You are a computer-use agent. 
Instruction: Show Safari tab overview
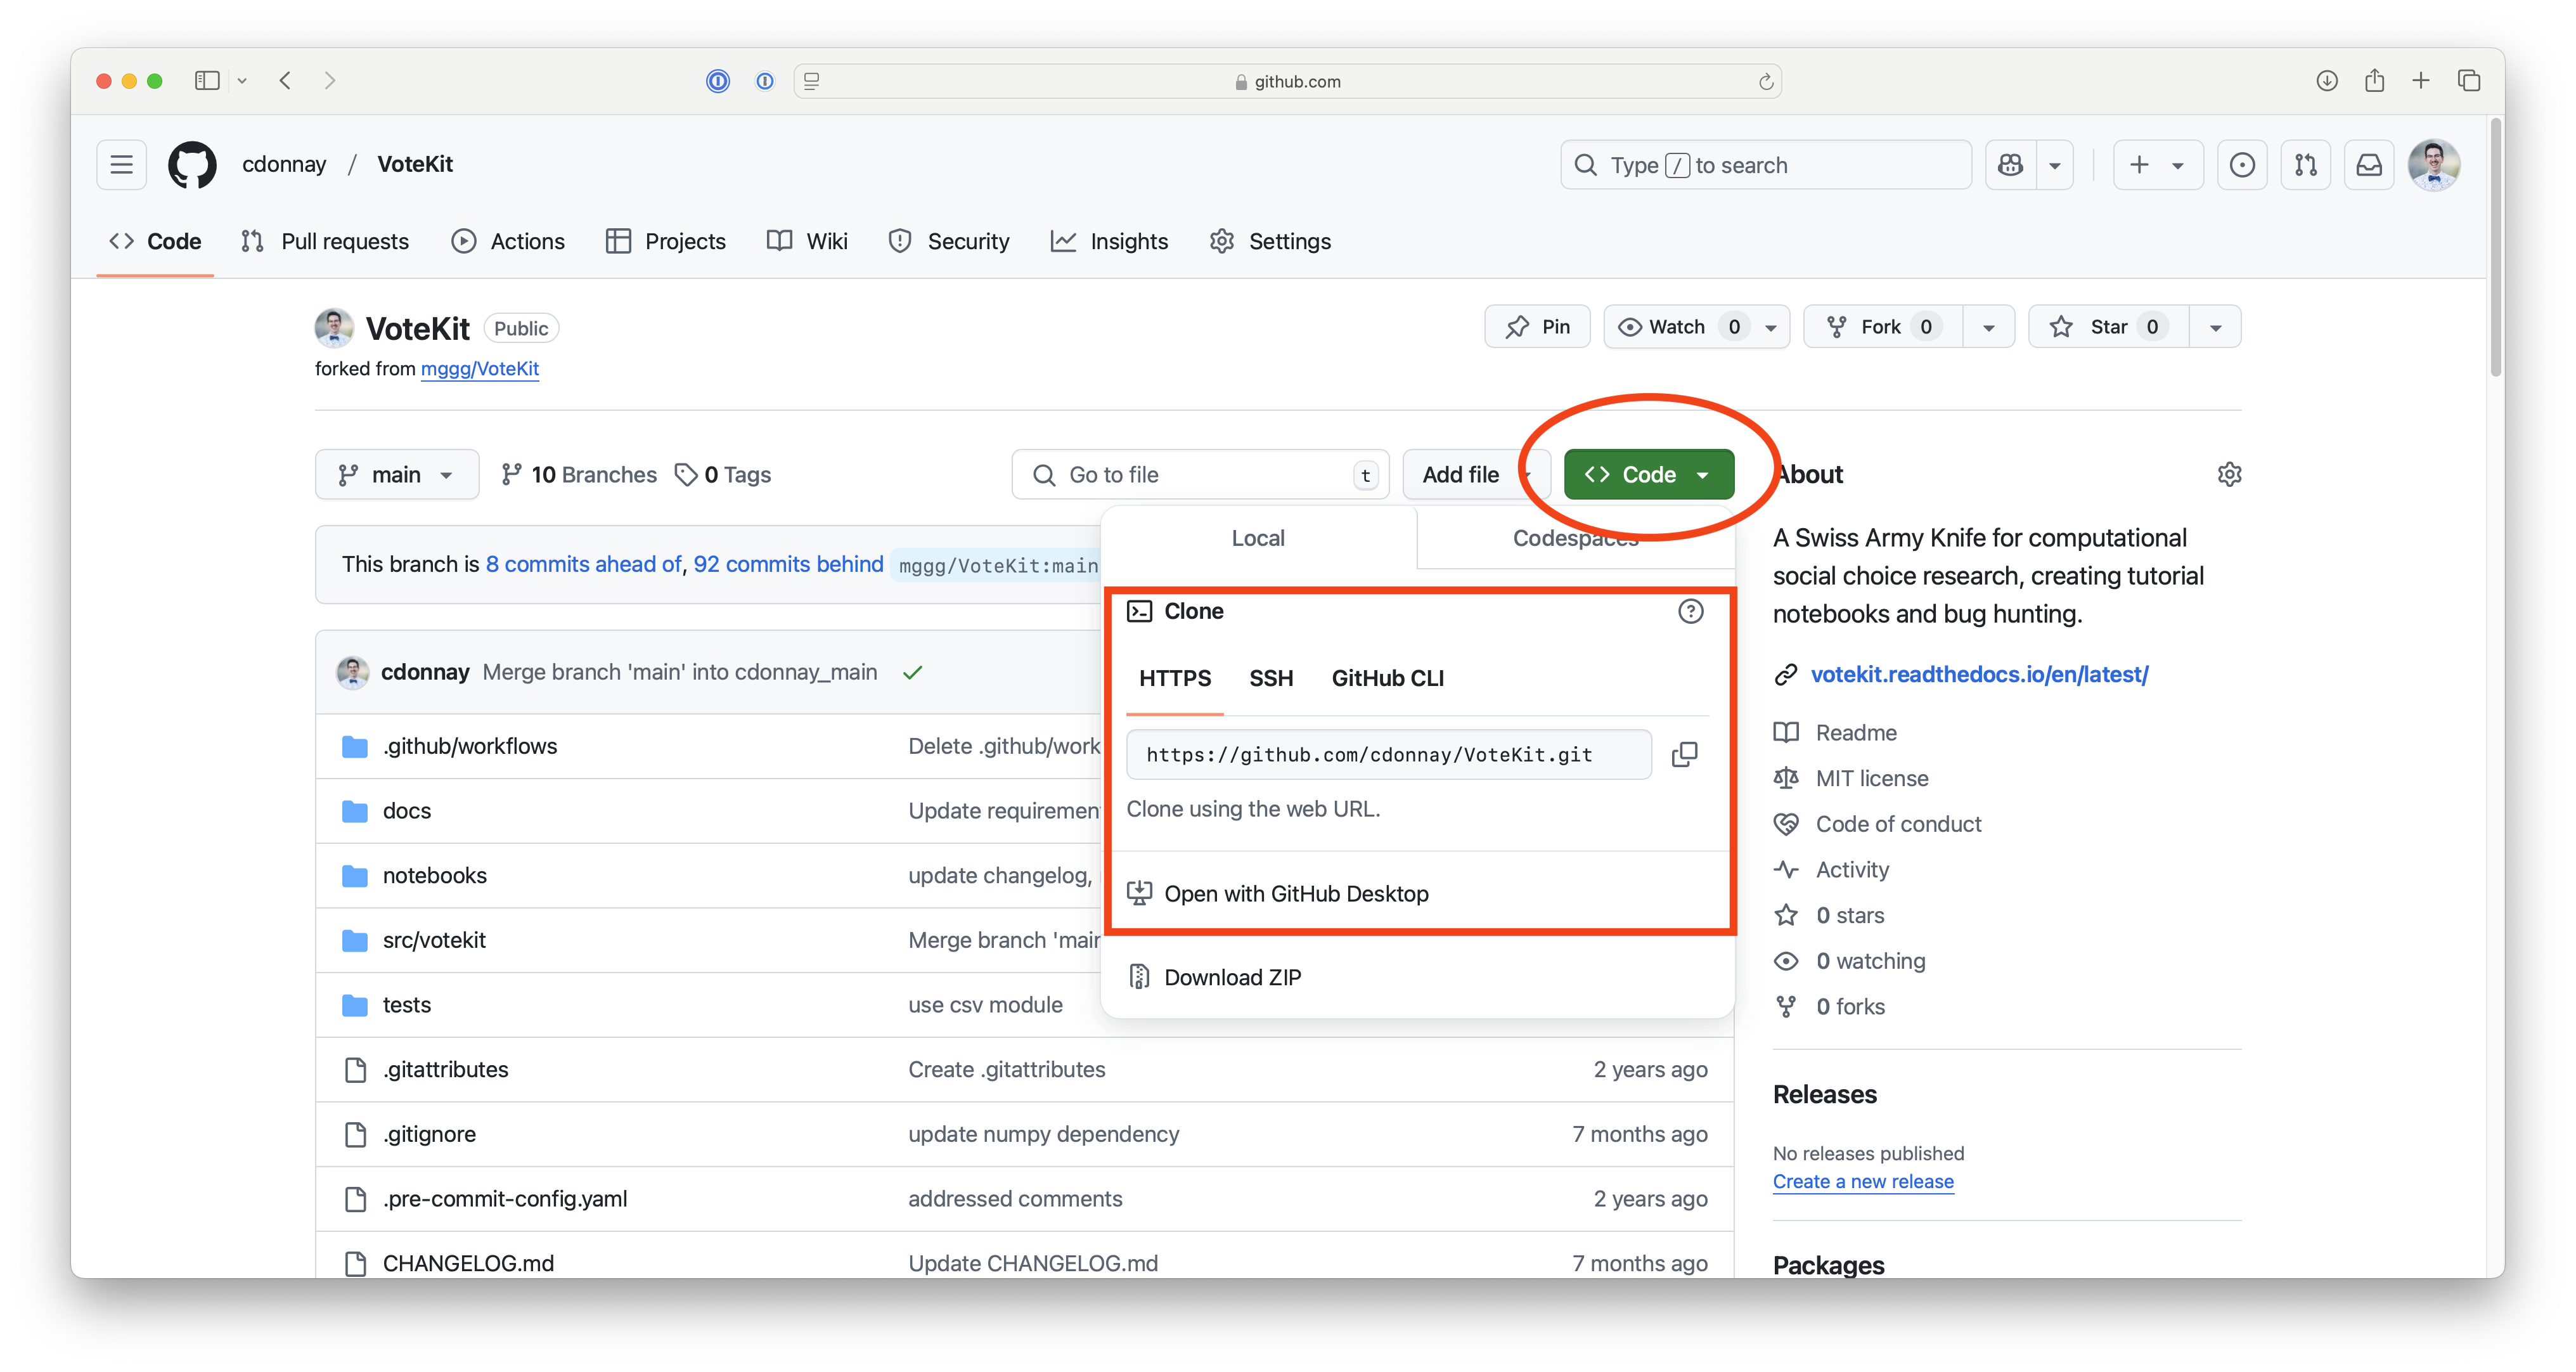coord(2469,81)
